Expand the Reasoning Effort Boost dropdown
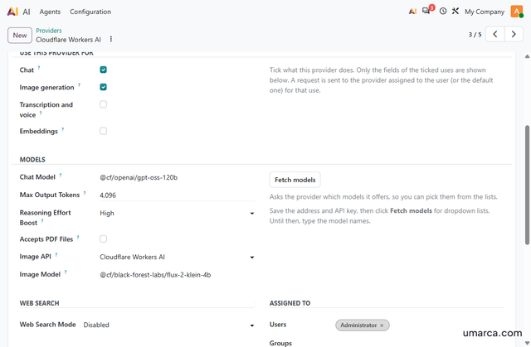Screen dimensions: 531x347 pos(177,213)
